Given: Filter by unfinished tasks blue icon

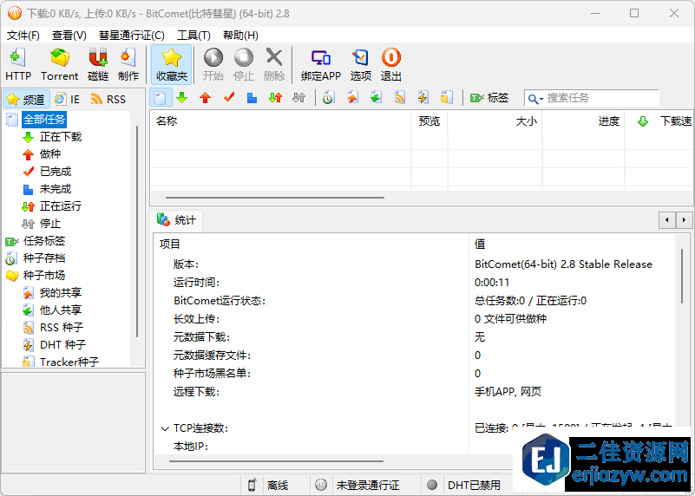Looking at the screenshot, I should click(x=252, y=97).
